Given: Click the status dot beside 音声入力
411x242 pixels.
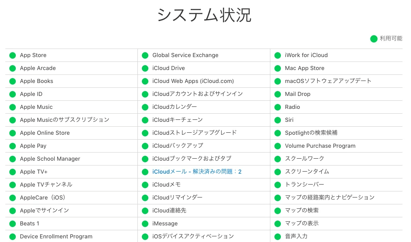Looking at the screenshot, I should click(x=278, y=236).
